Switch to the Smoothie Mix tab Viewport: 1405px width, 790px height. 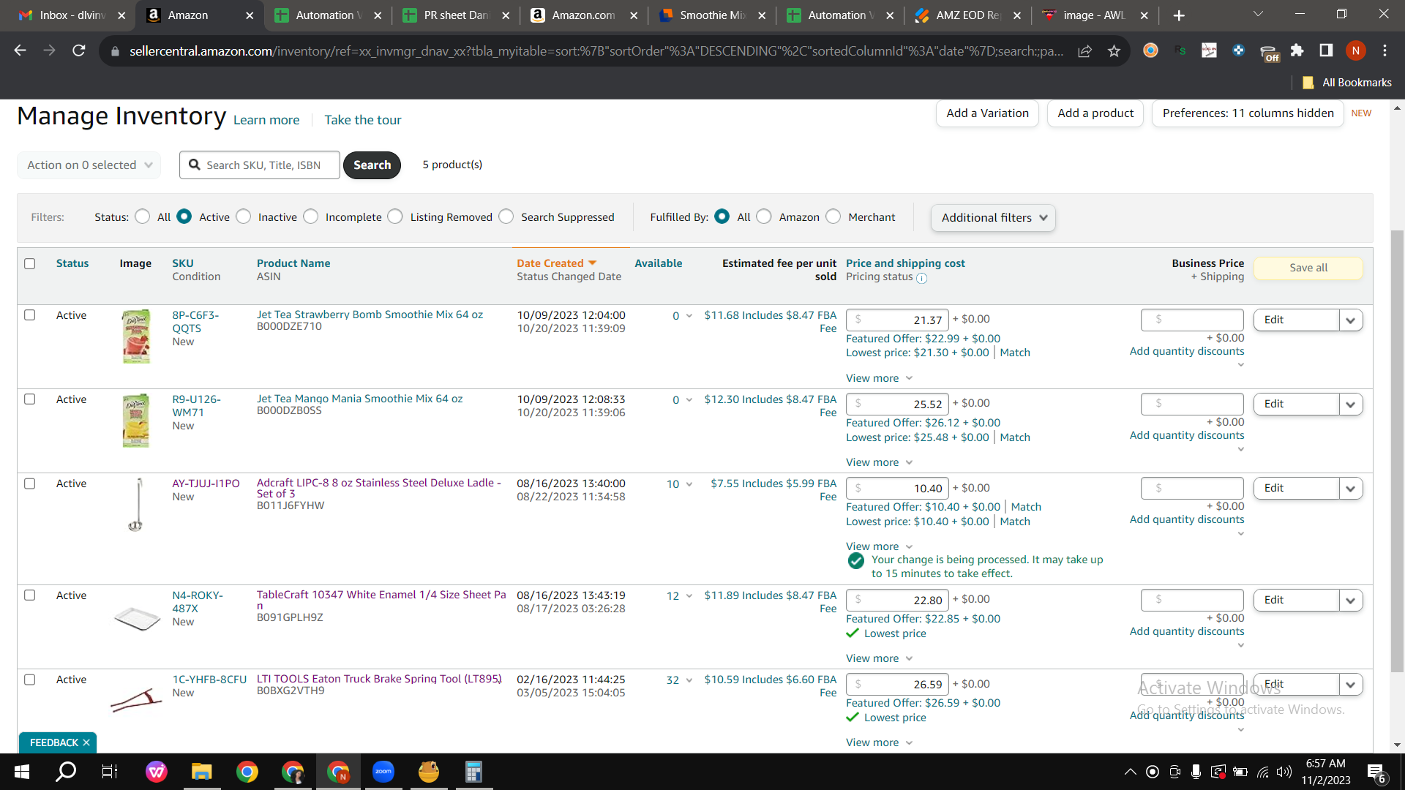click(712, 15)
